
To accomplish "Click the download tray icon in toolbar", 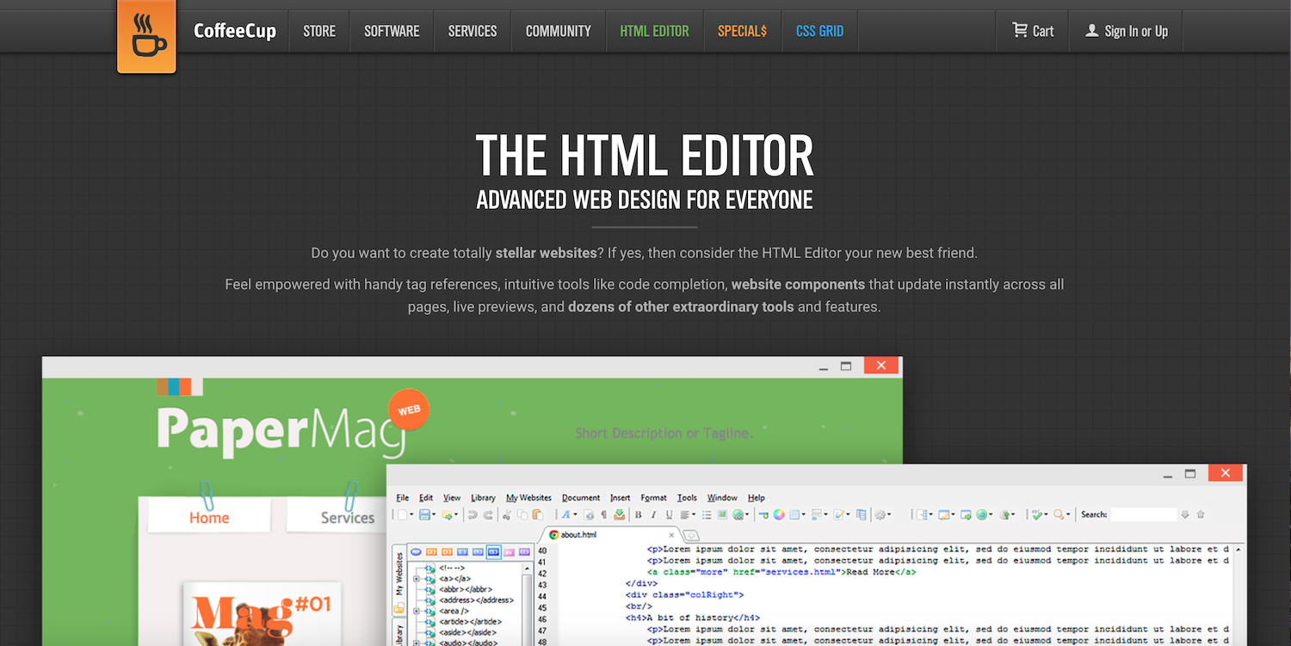I will coord(619,514).
